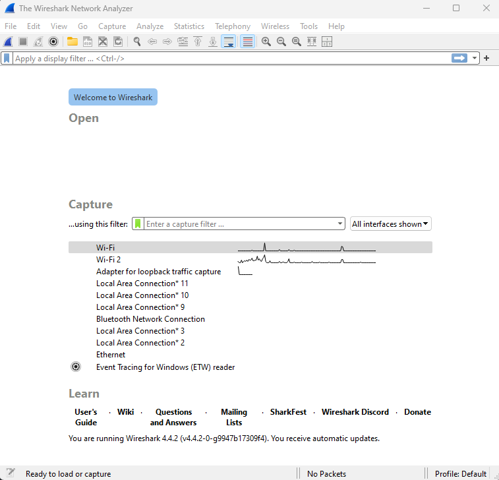Screen dimensions: 499x480
Task: Click the zoom out magnifier icon
Action: (x=281, y=42)
